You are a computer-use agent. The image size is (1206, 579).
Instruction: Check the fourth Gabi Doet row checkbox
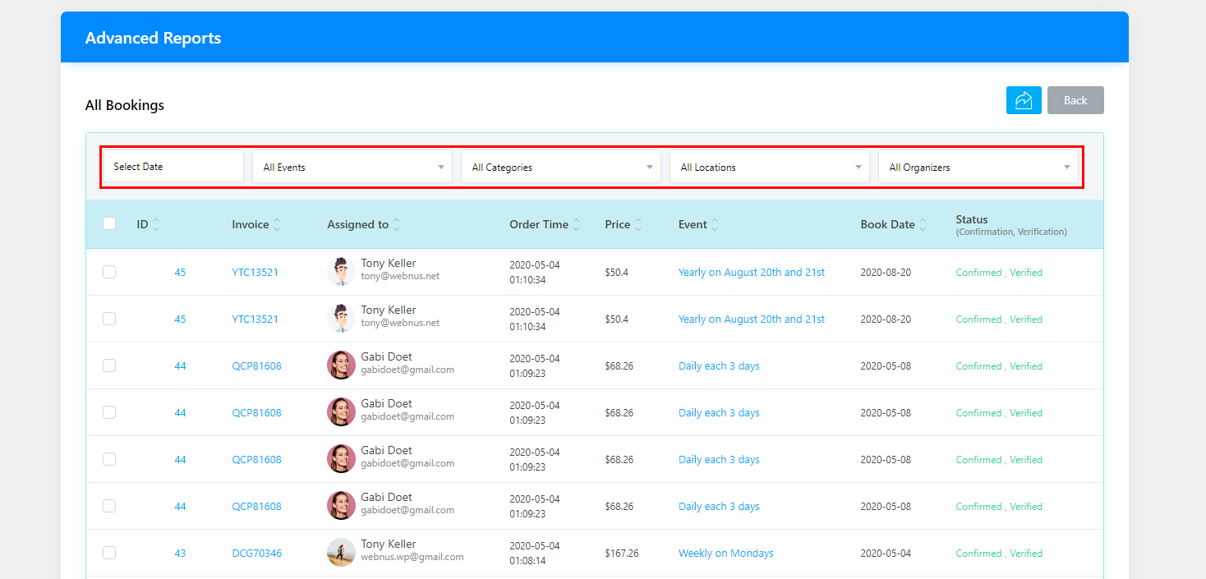109,506
